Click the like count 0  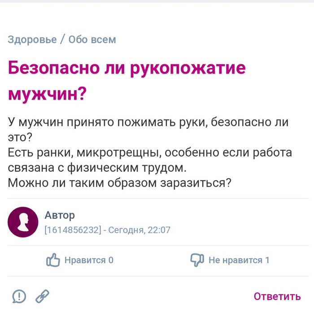click(x=111, y=260)
